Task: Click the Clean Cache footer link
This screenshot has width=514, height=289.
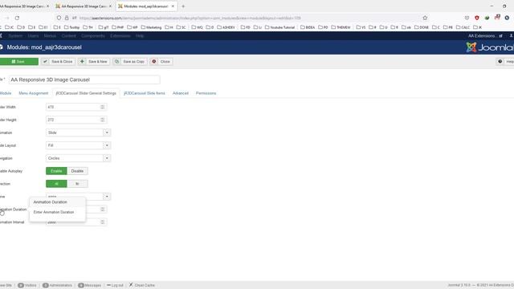Action: click(141, 285)
